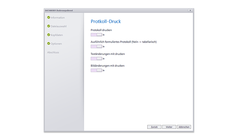
Task: Click the Protokoll drucken label
Action: pos(101,30)
